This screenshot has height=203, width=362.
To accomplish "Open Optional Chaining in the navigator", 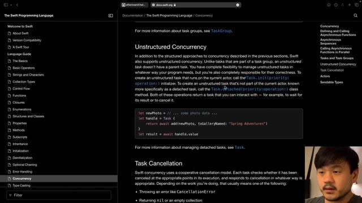I will (25, 165).
